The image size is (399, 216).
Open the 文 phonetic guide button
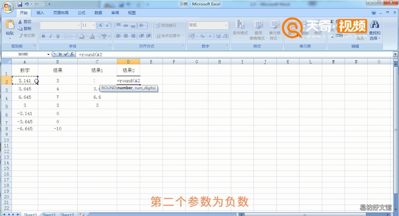104,36
